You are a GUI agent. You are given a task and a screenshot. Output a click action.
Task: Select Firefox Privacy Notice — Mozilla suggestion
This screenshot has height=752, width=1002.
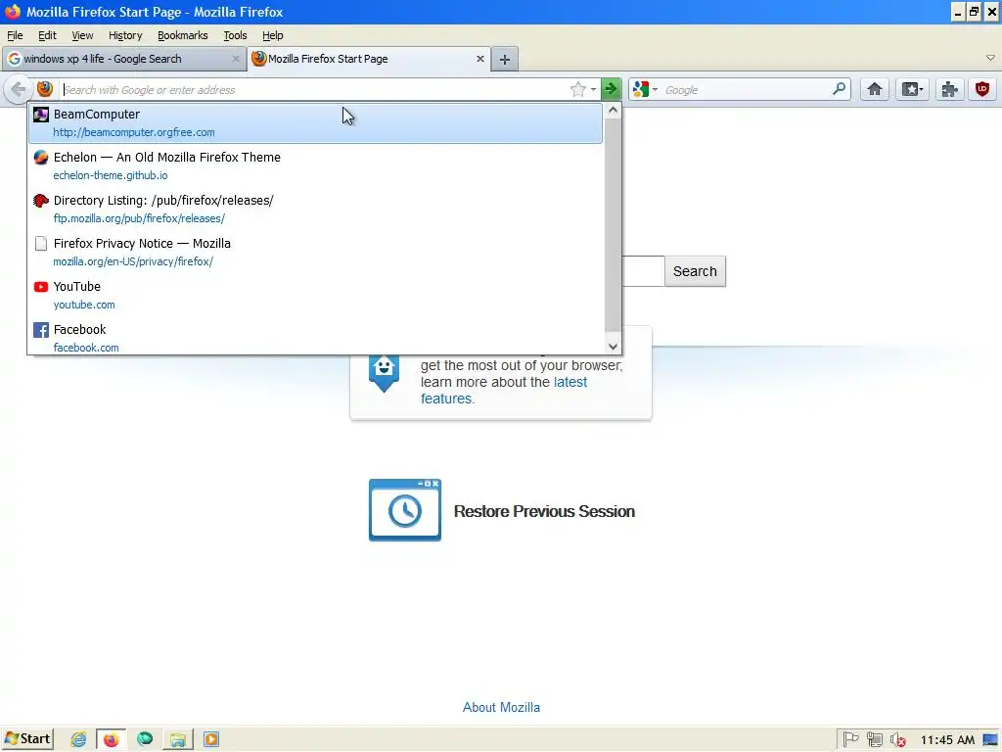pyautogui.click(x=316, y=252)
